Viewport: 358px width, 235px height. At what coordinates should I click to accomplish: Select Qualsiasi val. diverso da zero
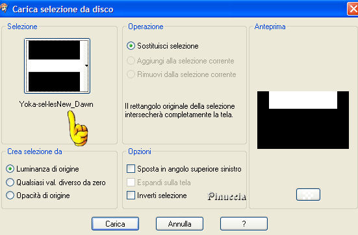(10, 183)
